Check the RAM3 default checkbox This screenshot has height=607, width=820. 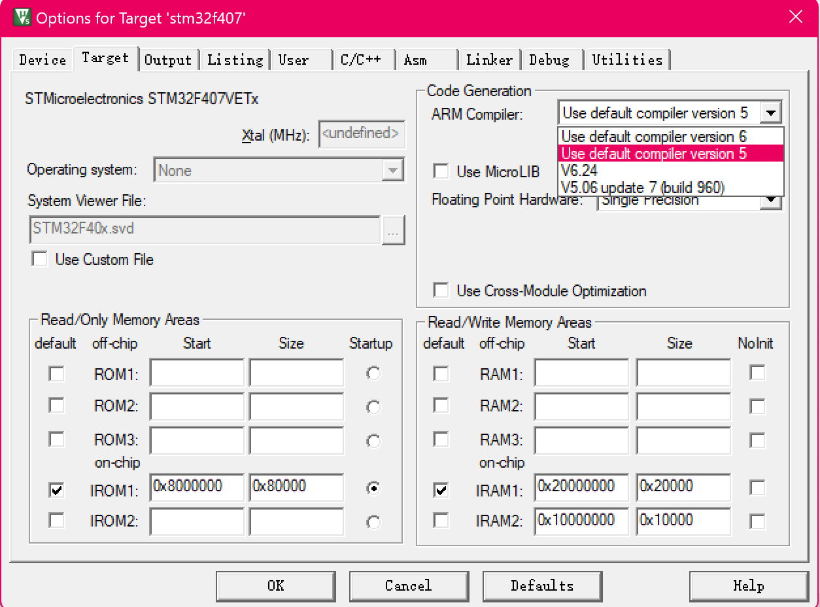click(441, 439)
